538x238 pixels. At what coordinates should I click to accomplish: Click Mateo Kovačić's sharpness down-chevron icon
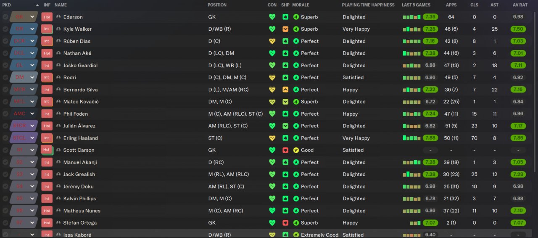tap(285, 102)
